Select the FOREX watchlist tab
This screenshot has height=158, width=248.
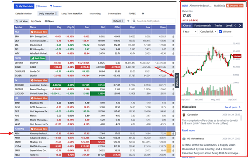point(132,14)
